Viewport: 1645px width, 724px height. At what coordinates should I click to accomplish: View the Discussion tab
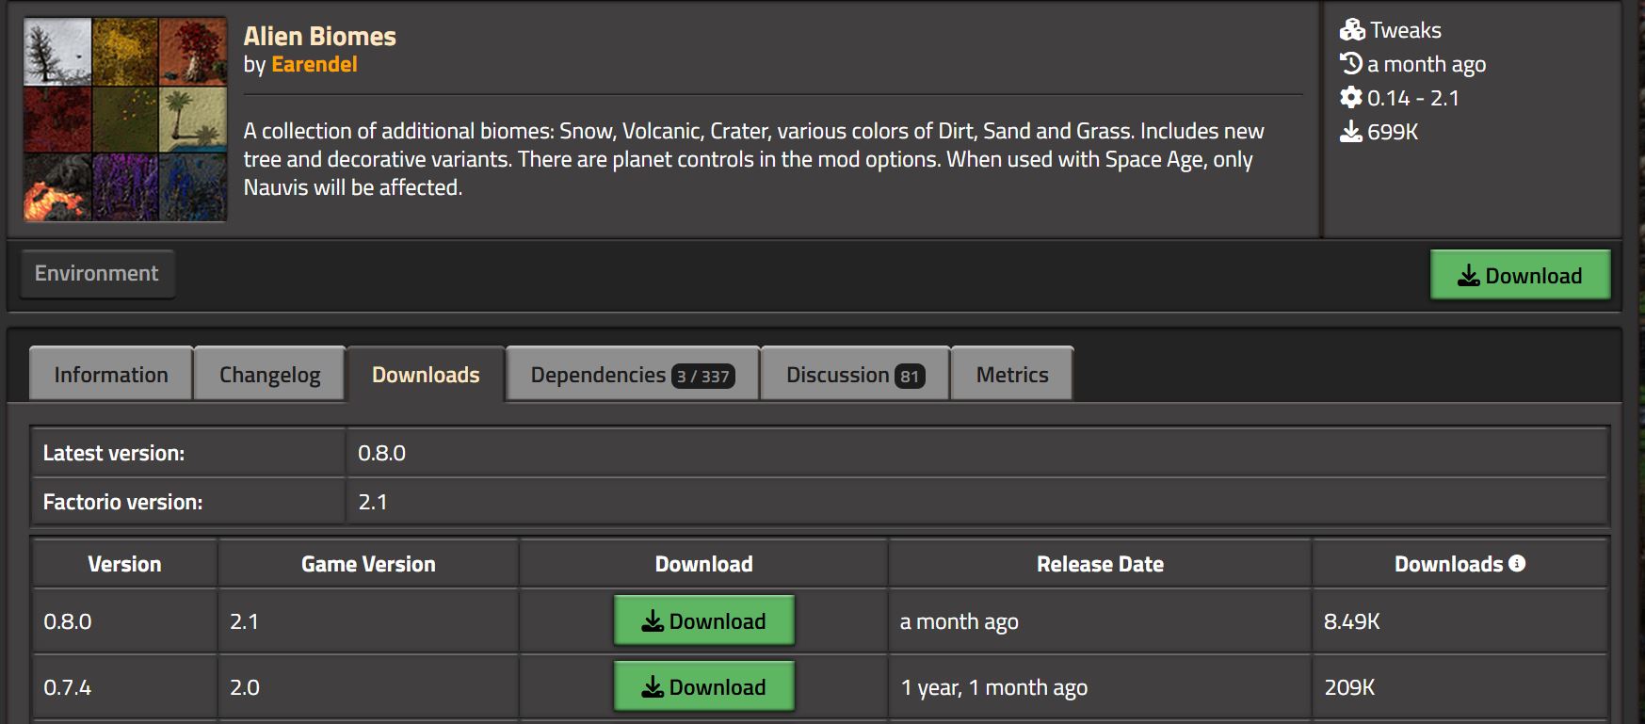855,375
